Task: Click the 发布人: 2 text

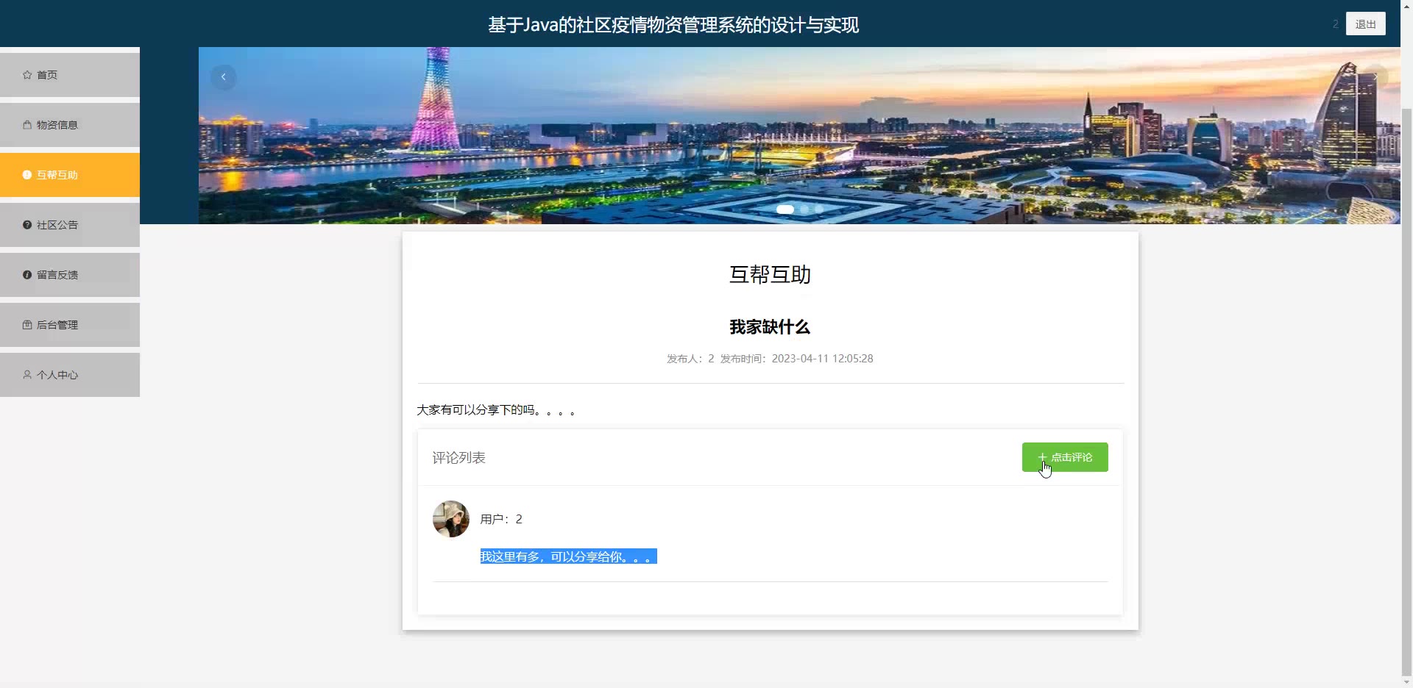Action: (690, 359)
